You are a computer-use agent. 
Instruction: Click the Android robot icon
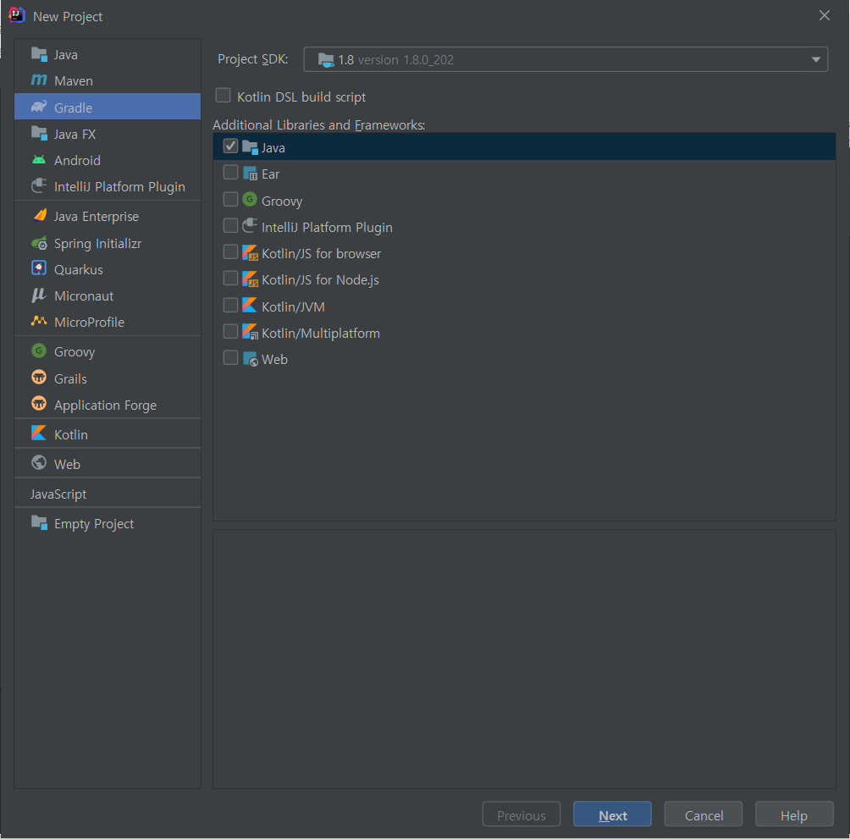pyautogui.click(x=39, y=160)
